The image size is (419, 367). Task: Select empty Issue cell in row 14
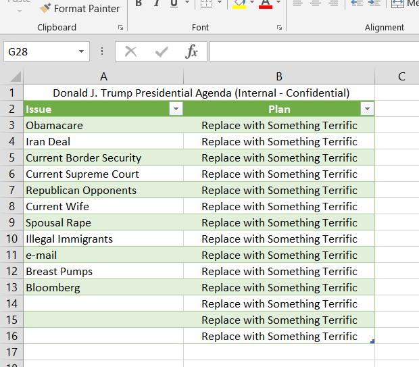(x=103, y=303)
